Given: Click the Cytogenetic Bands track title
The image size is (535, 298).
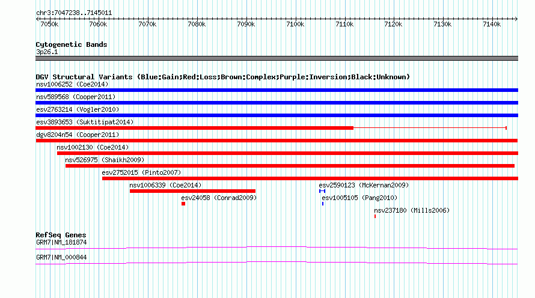Looking at the screenshot, I should click(x=72, y=44).
